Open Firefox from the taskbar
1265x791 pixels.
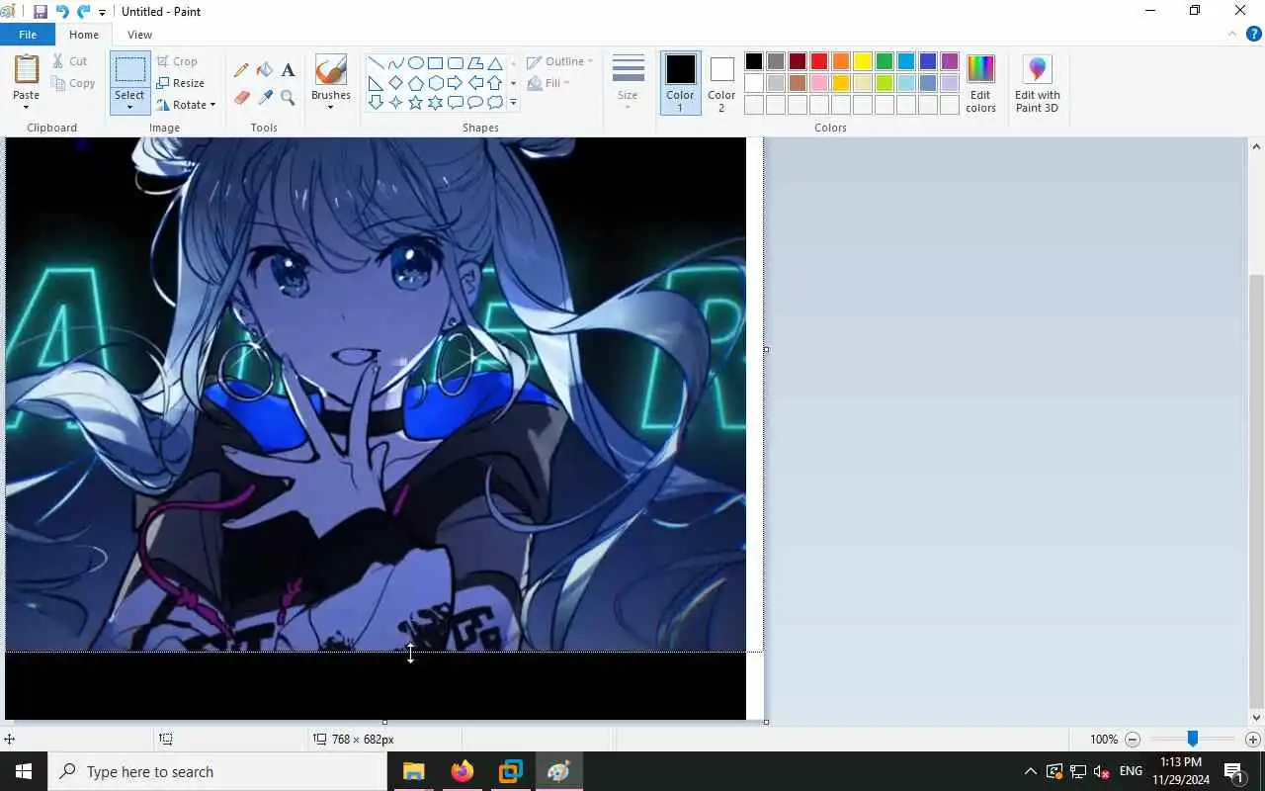(462, 771)
